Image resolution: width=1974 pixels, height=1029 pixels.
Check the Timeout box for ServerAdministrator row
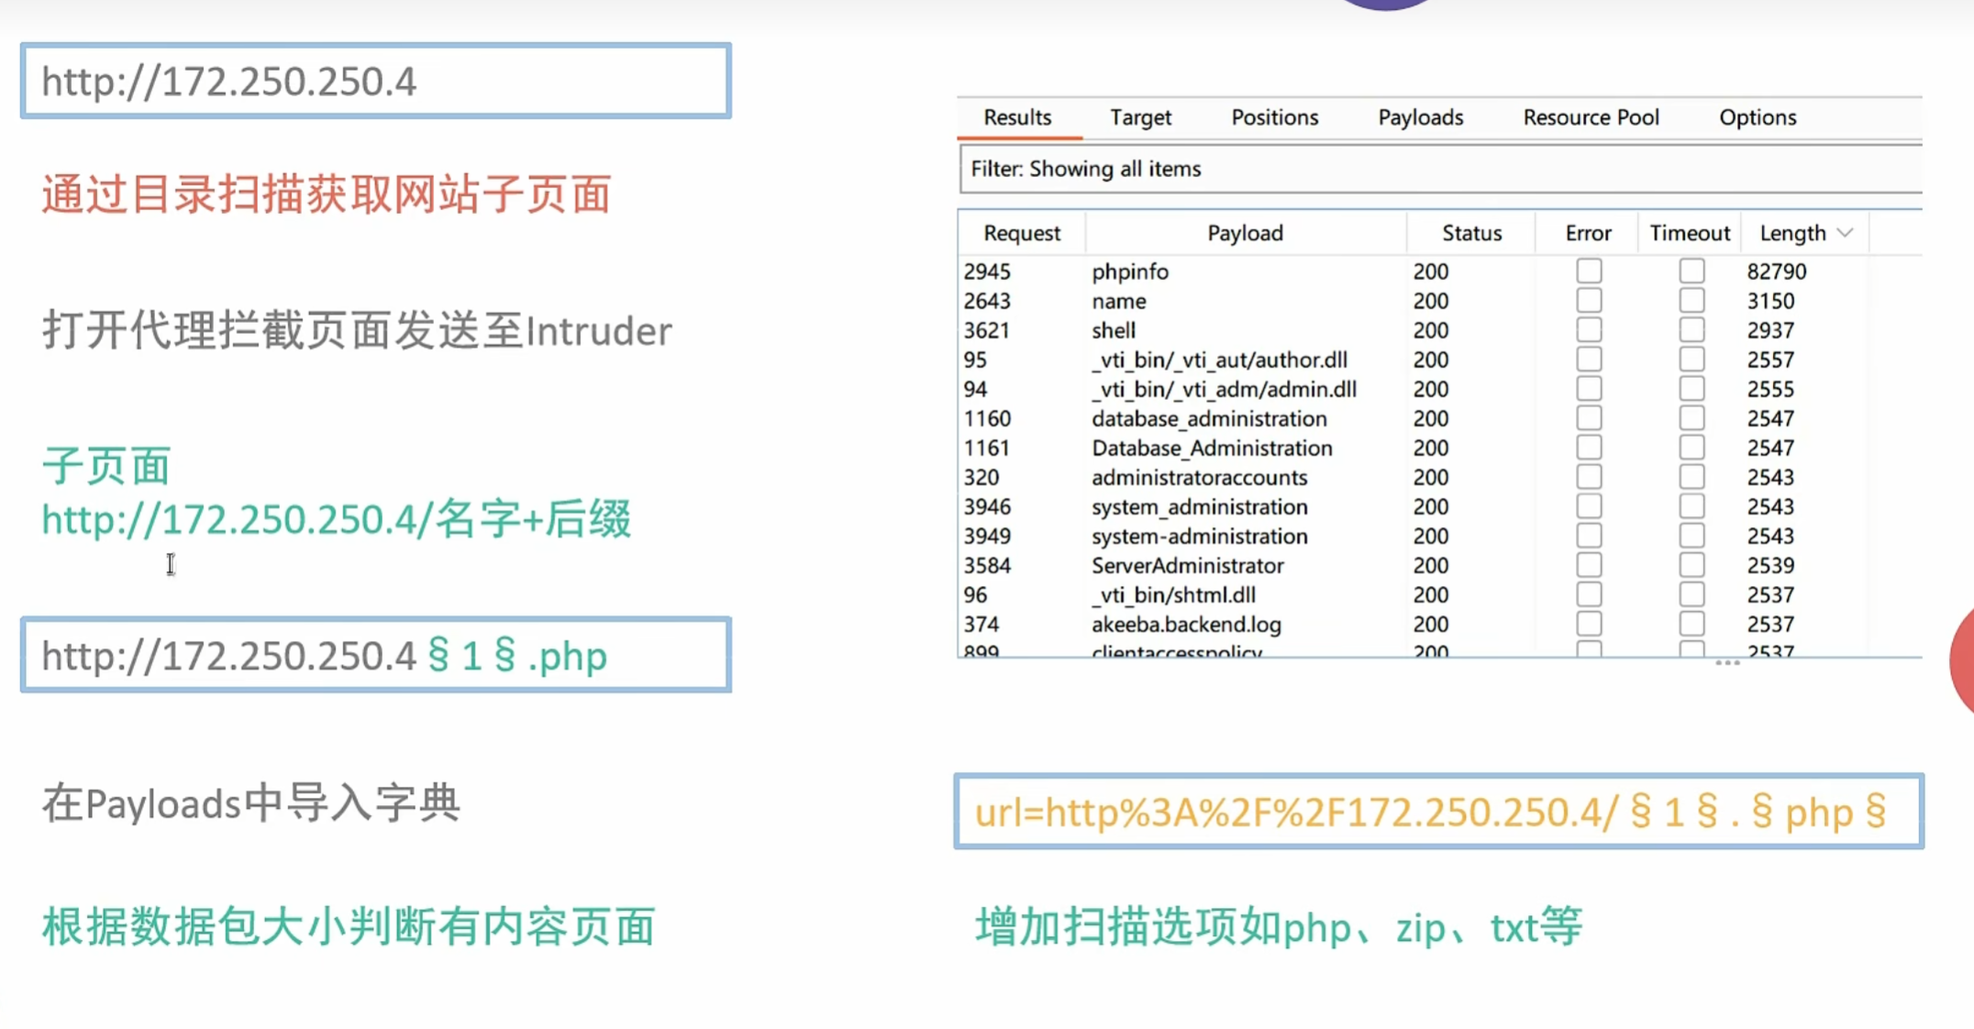pyautogui.click(x=1691, y=565)
